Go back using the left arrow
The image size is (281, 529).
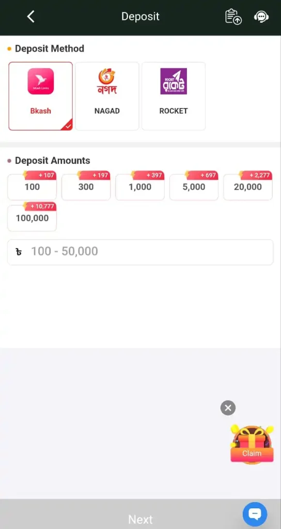point(30,17)
